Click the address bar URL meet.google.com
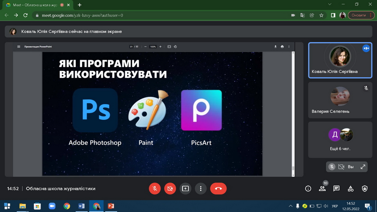This screenshot has height=212, width=377. tap(82, 15)
